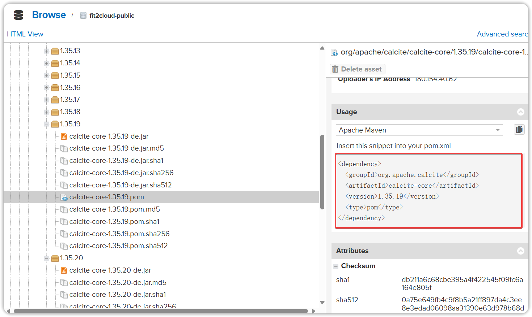
Task: Expand the 1.35.16 version folder
Action: tap(47, 88)
